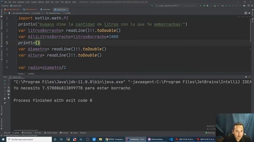The width and height of the screenshot is (254, 142).
Task: Open the Code menu
Action: point(28,2)
